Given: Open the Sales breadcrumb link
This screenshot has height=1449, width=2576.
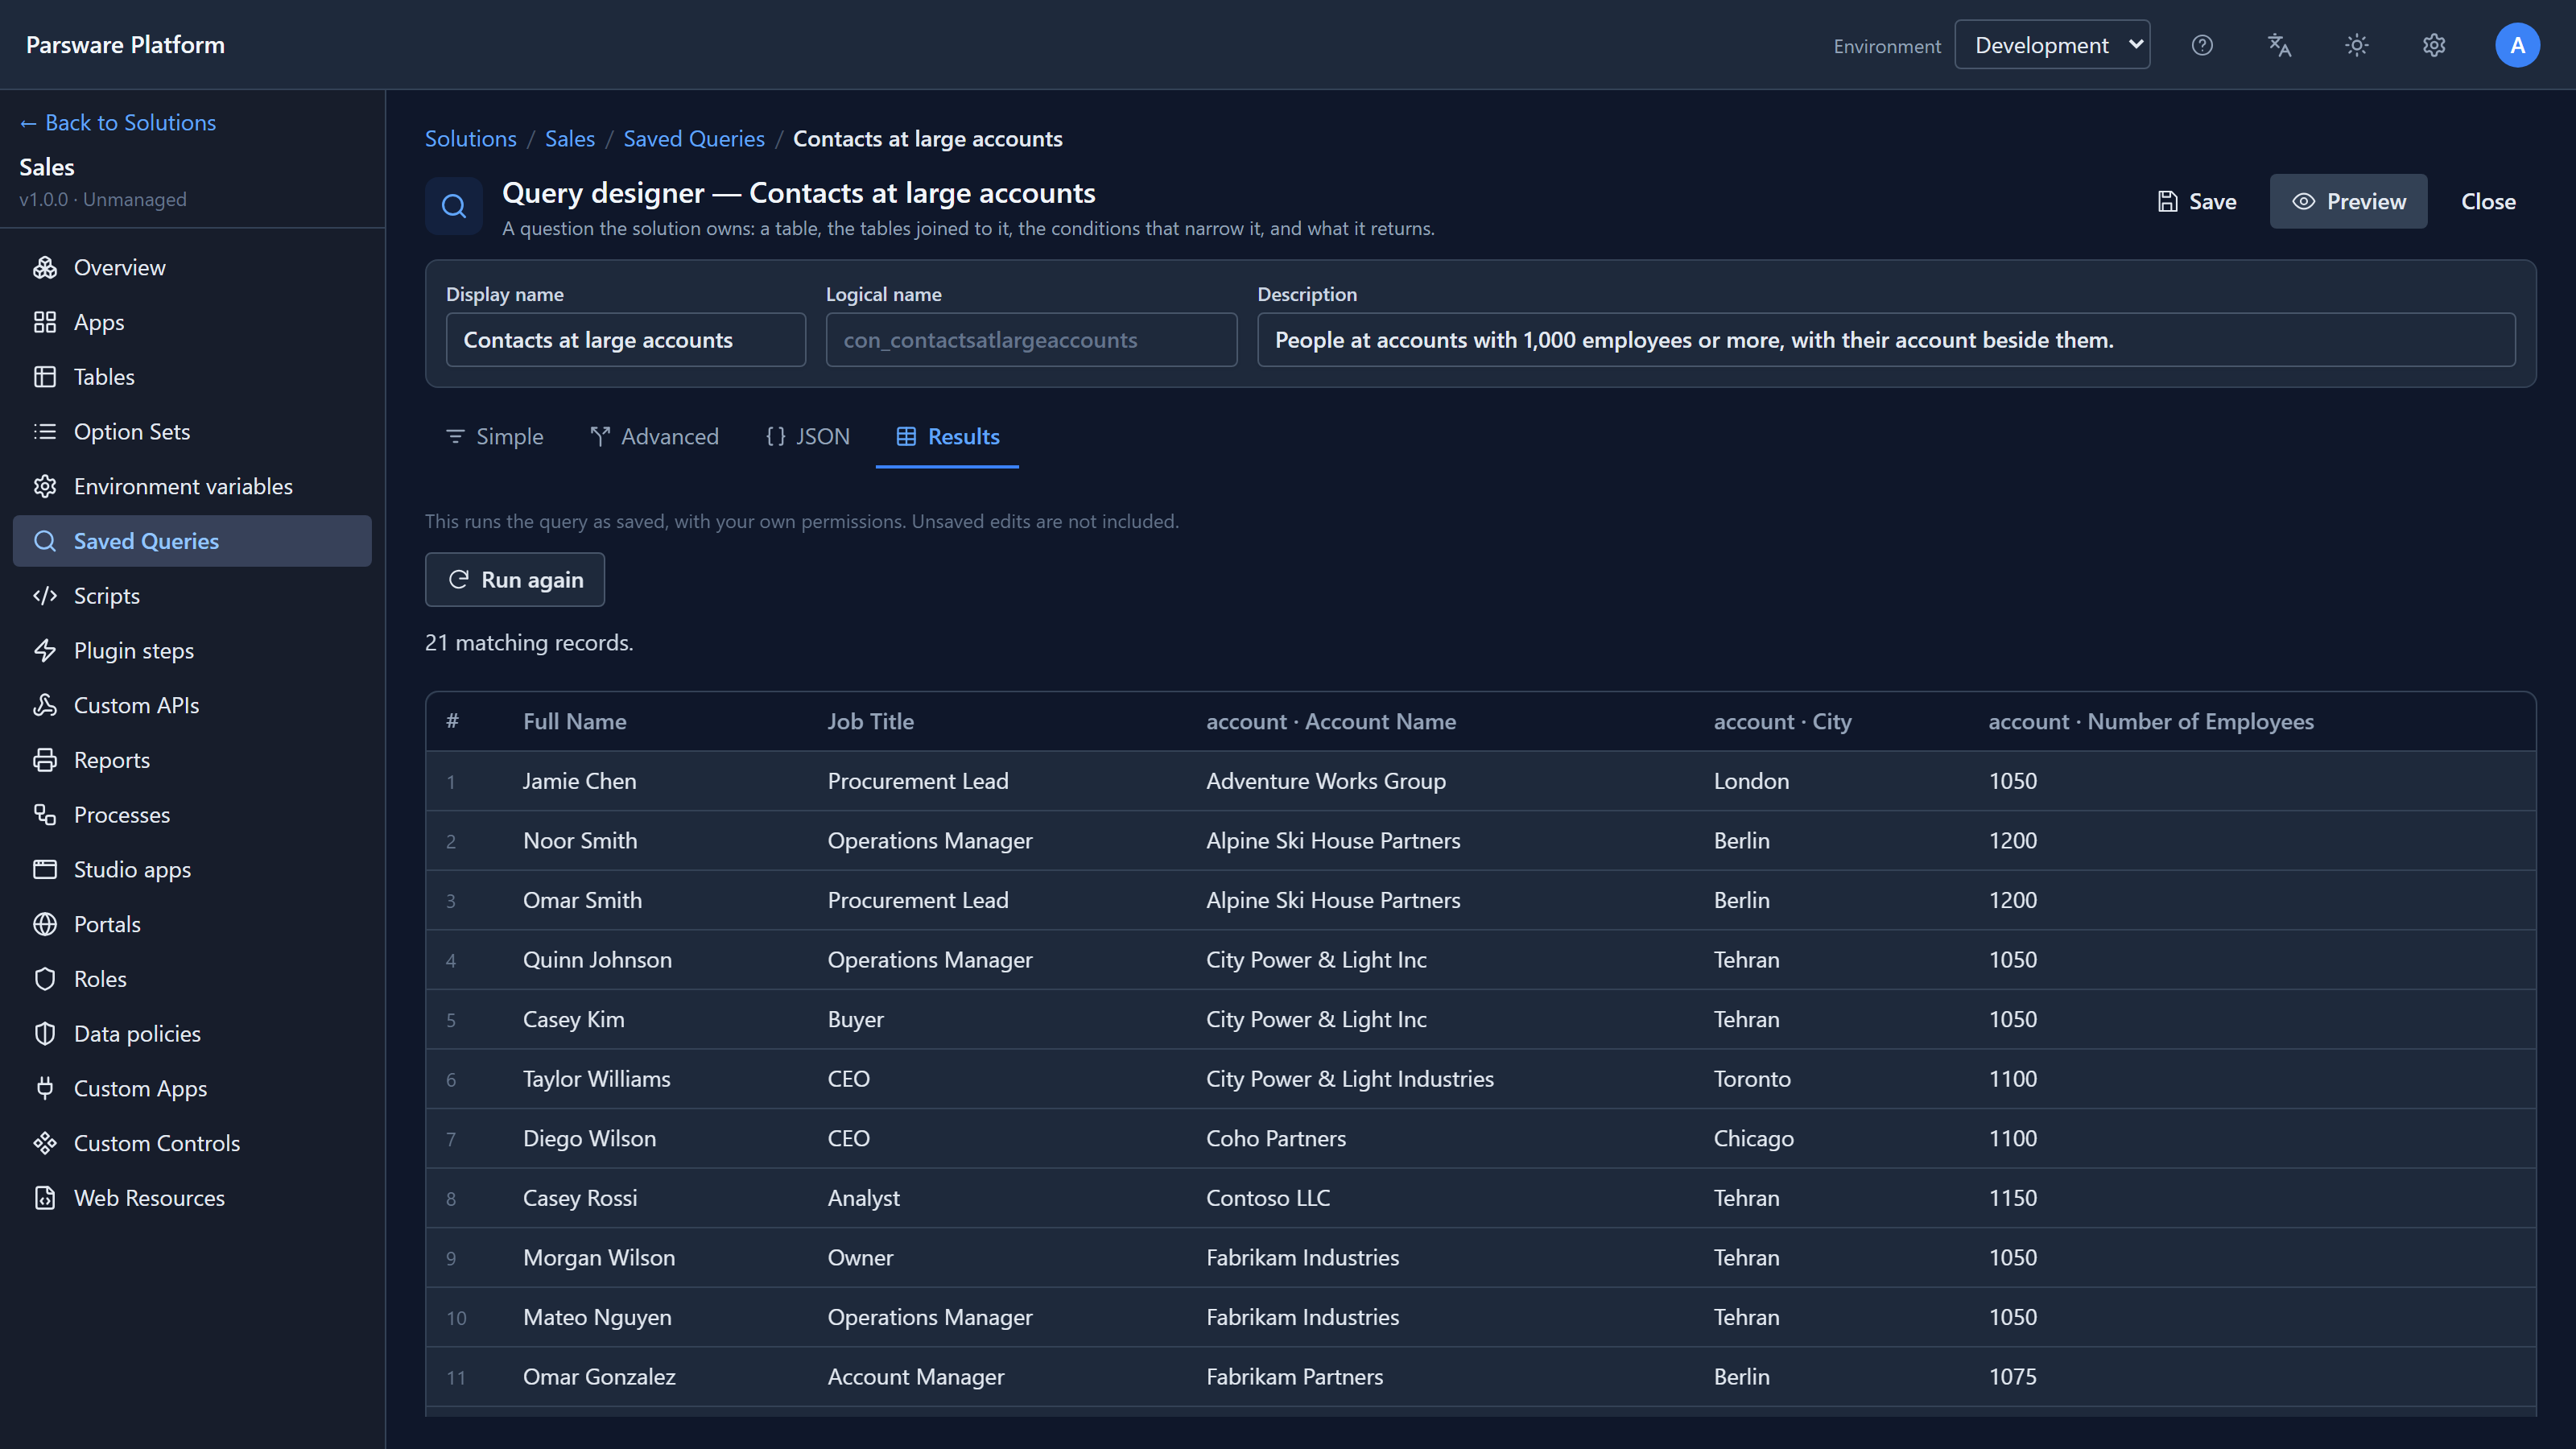Looking at the screenshot, I should [570, 139].
